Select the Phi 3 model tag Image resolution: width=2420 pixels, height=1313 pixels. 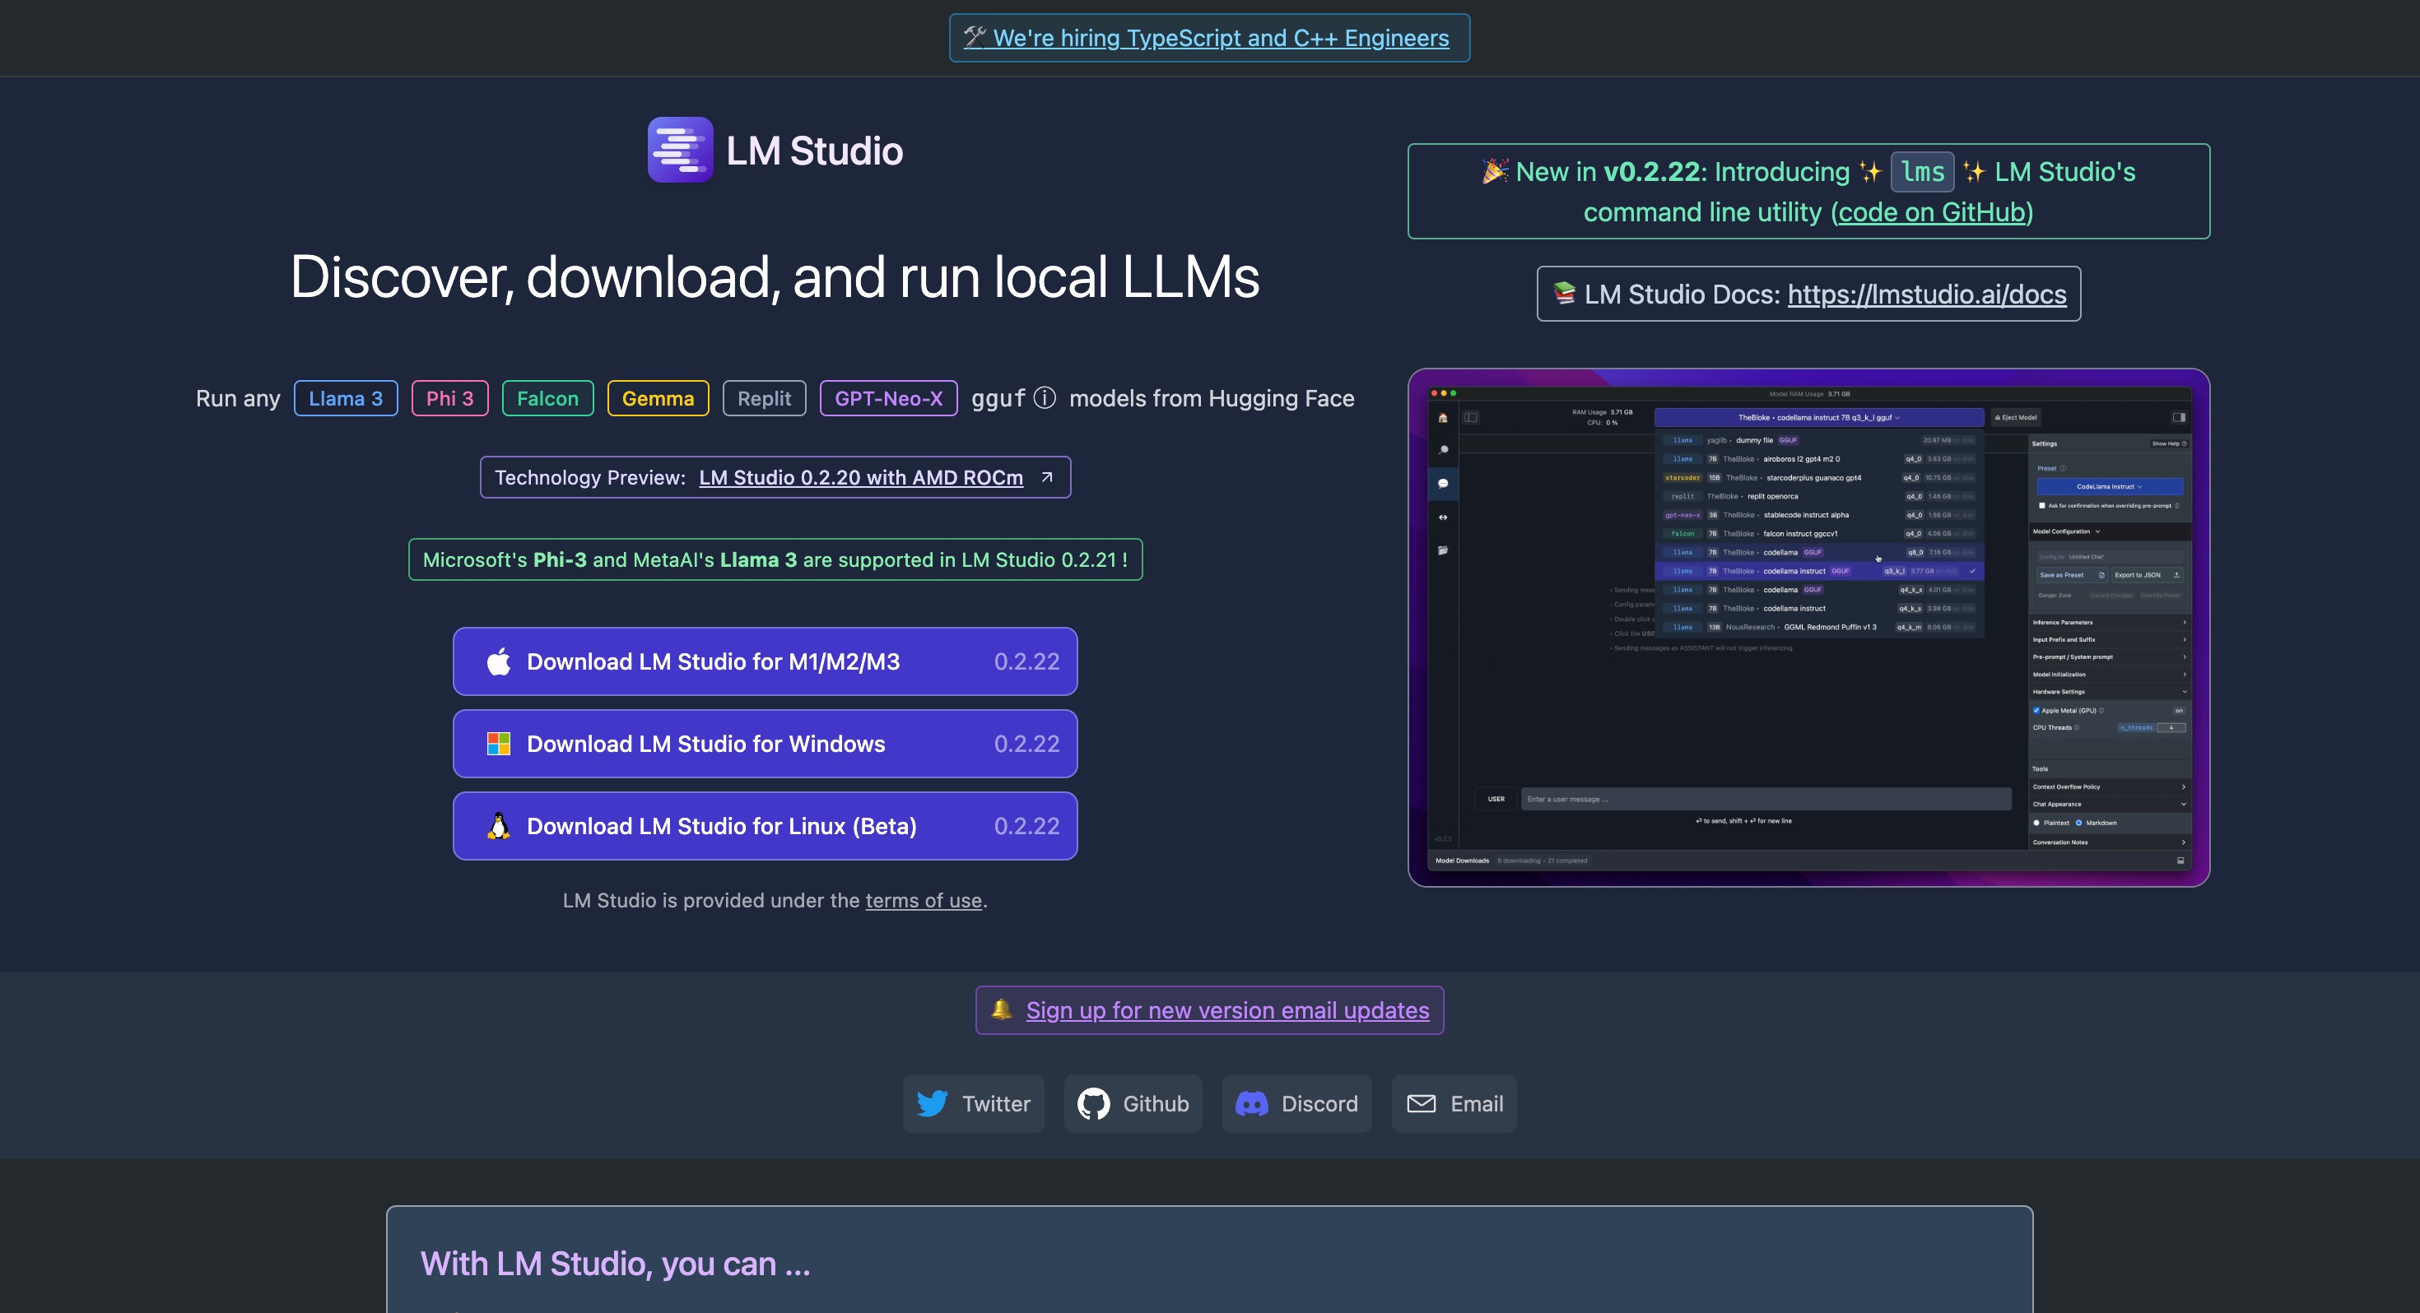[x=449, y=398]
